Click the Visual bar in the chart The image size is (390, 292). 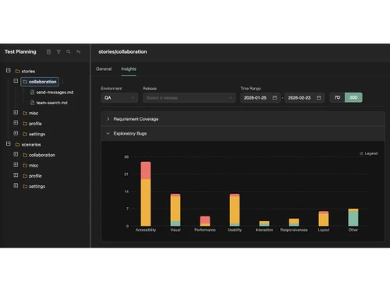175,210
